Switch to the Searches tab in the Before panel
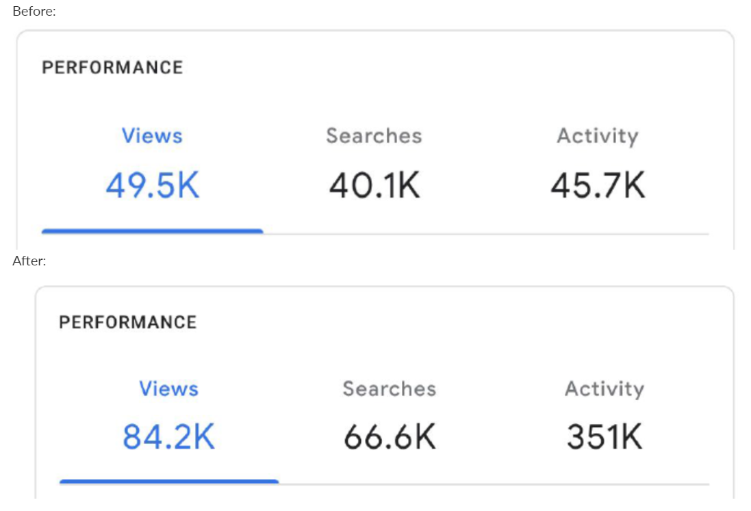 click(374, 135)
